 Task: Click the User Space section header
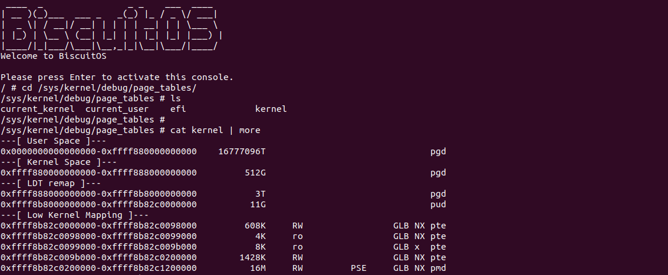[45, 141]
